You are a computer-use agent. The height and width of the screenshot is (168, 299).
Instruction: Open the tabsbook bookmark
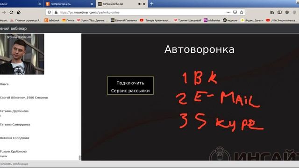point(52,20)
